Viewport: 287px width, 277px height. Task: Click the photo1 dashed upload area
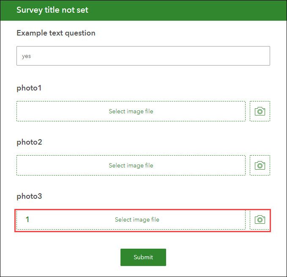point(63,111)
